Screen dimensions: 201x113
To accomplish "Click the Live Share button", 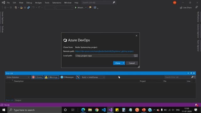I will 186,8.
